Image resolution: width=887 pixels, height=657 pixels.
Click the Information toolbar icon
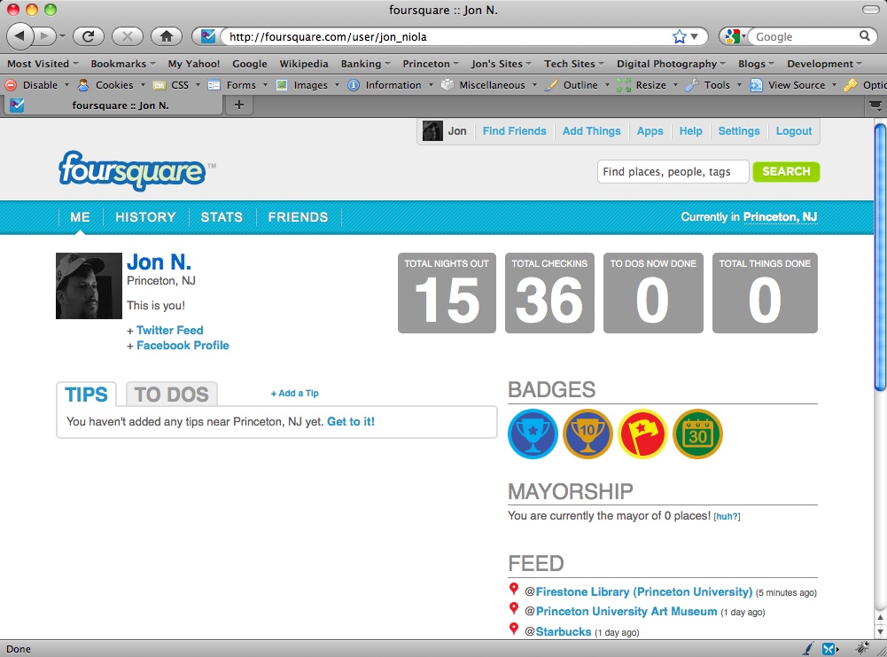353,85
